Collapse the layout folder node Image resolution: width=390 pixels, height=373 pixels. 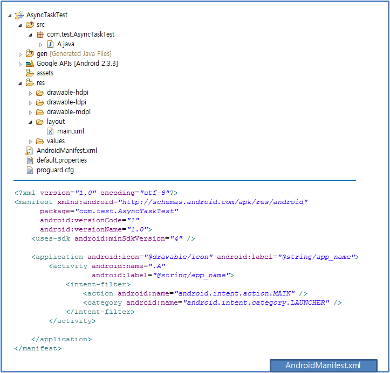[30, 122]
